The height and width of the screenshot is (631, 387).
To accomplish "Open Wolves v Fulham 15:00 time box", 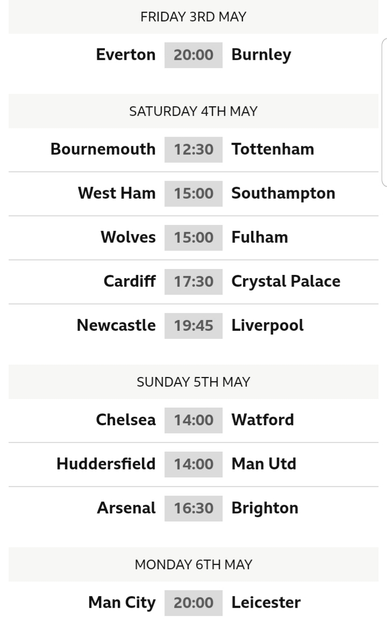I will click(x=193, y=238).
